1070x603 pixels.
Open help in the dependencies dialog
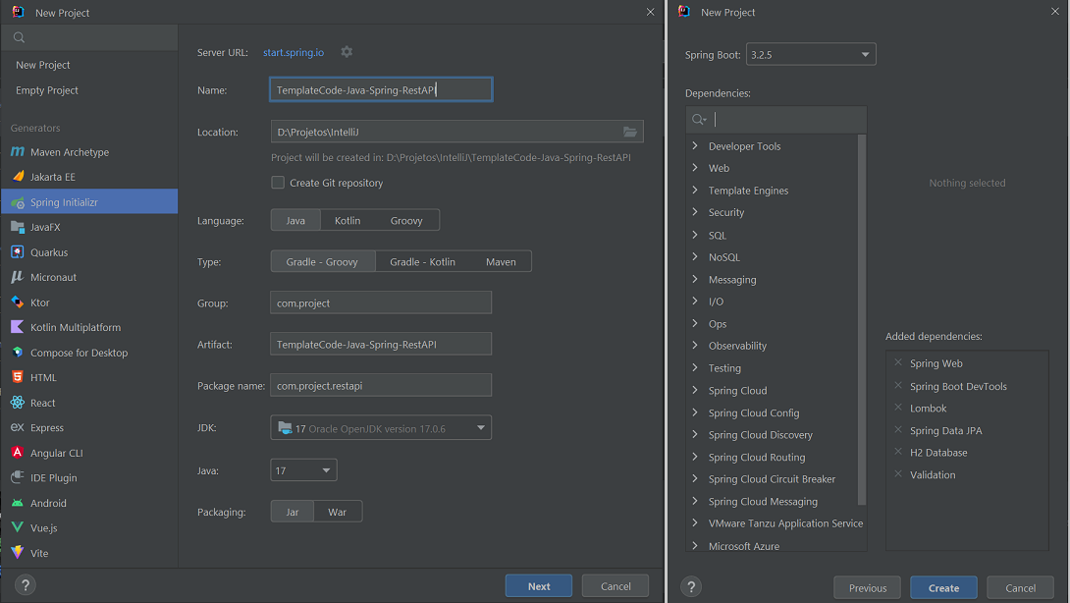(x=691, y=586)
